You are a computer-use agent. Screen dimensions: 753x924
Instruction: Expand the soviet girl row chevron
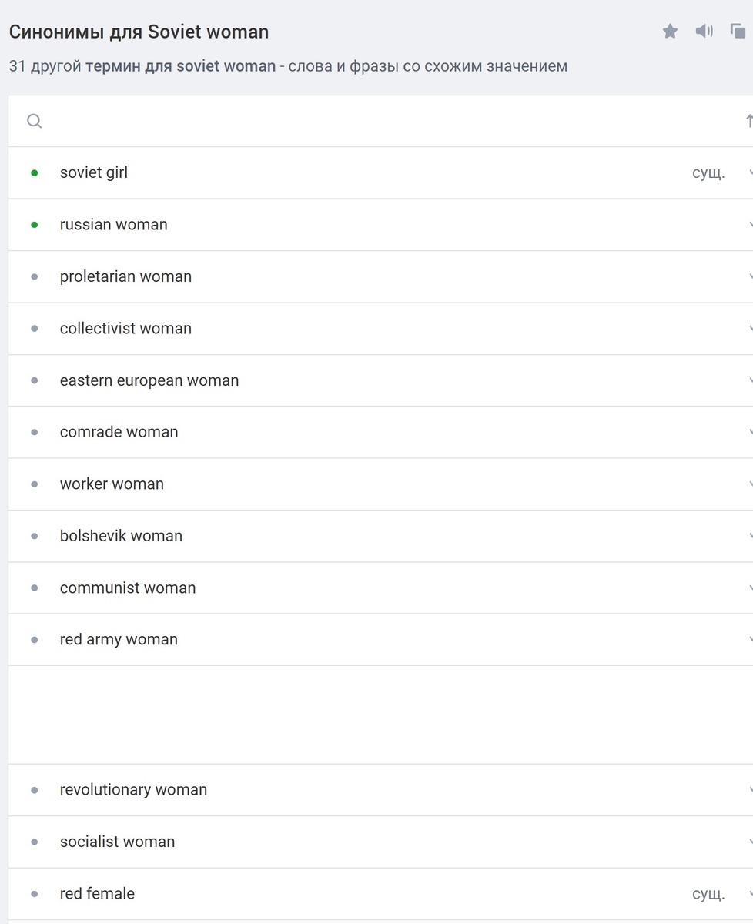750,173
